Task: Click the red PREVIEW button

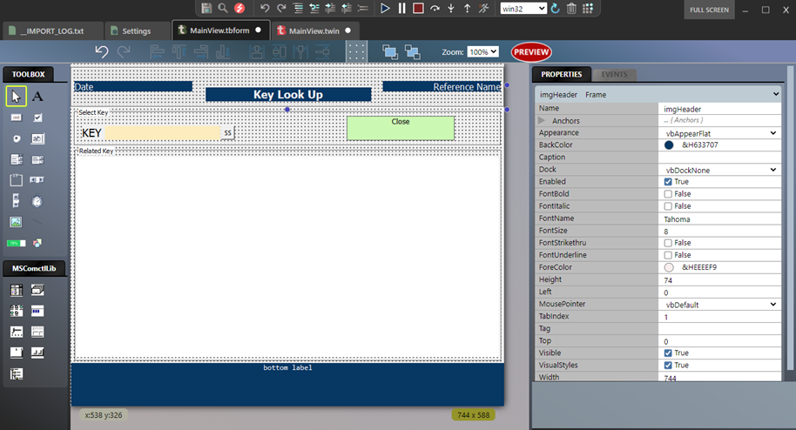Action: [531, 51]
